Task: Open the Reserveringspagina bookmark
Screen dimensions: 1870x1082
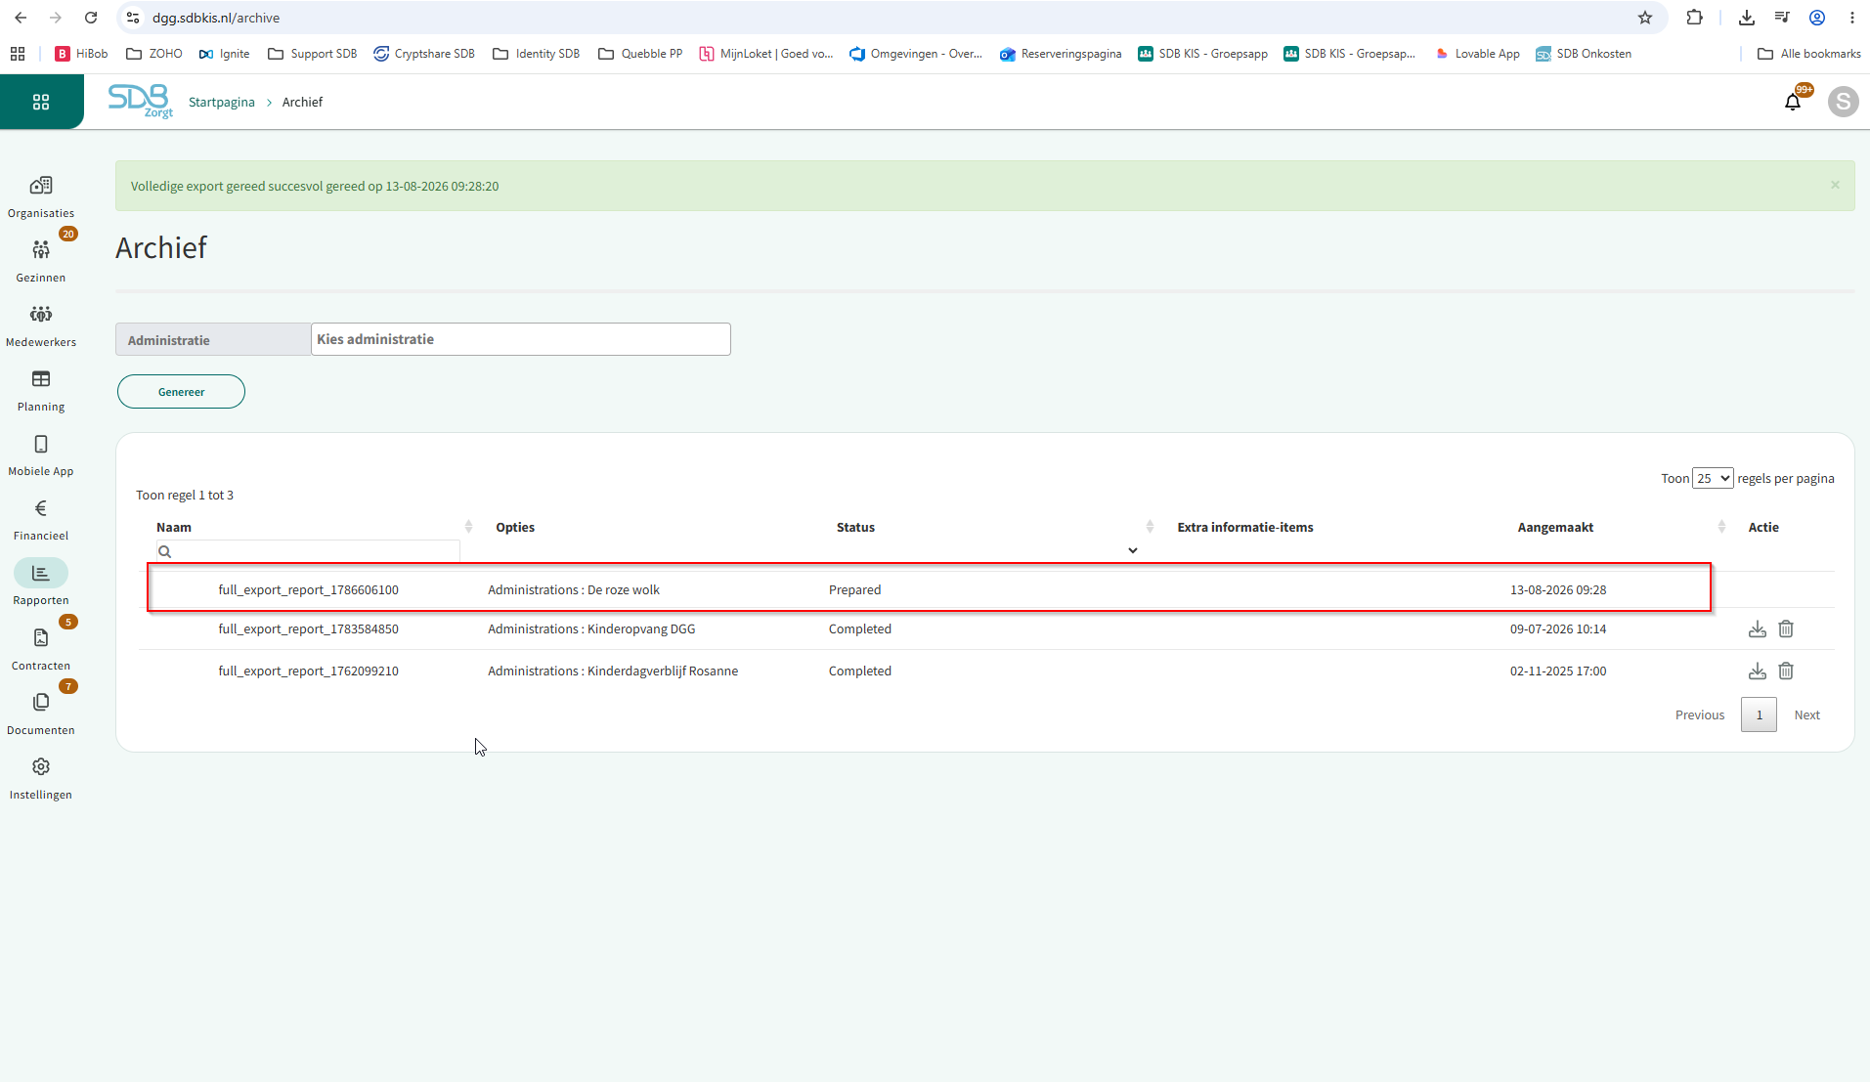Action: [x=1061, y=54]
